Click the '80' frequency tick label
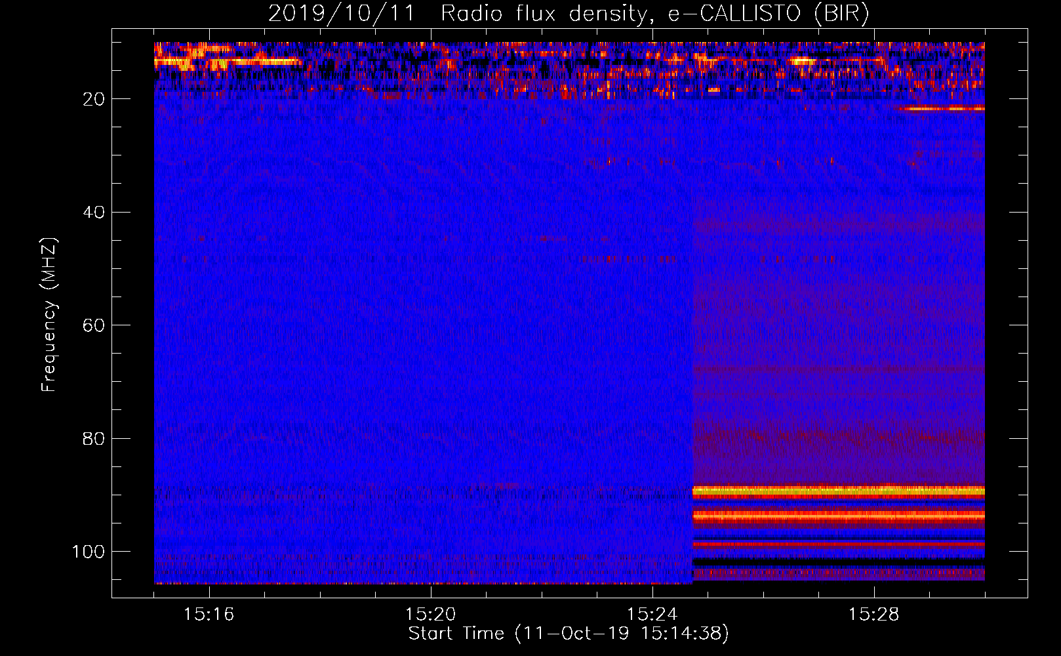 coord(94,438)
